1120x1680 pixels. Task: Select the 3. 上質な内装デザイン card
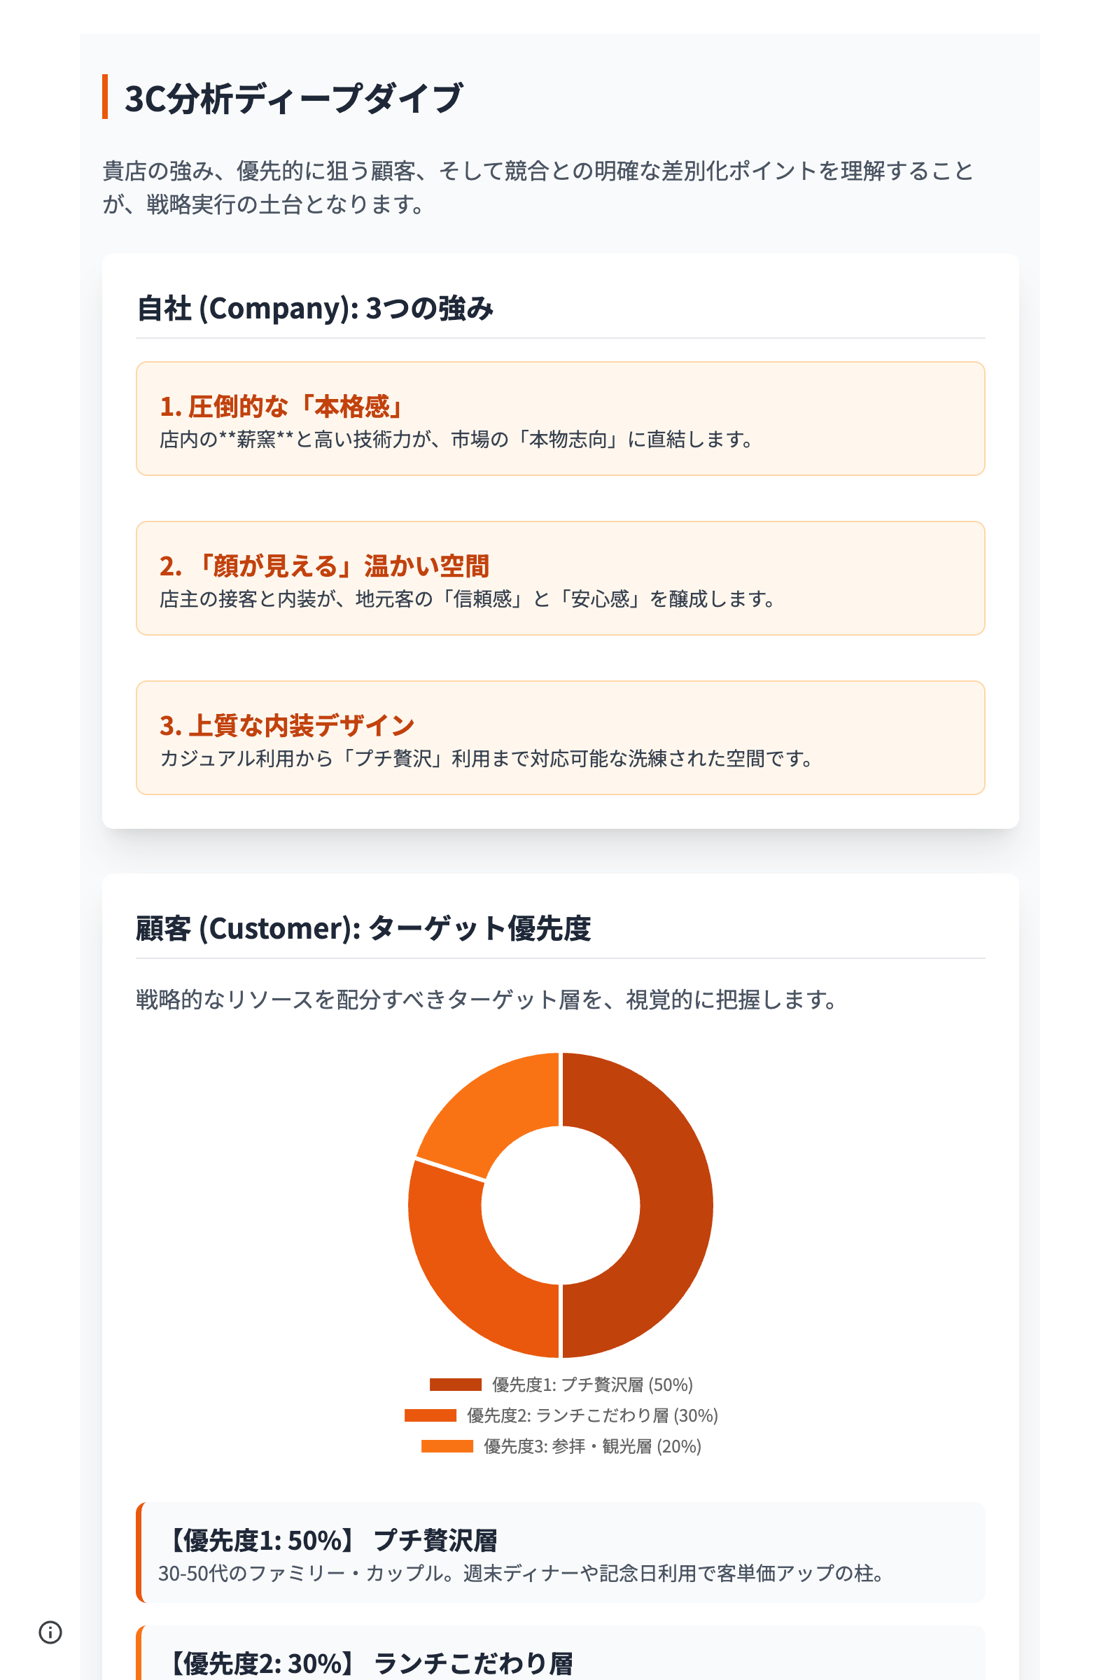pyautogui.click(x=560, y=737)
